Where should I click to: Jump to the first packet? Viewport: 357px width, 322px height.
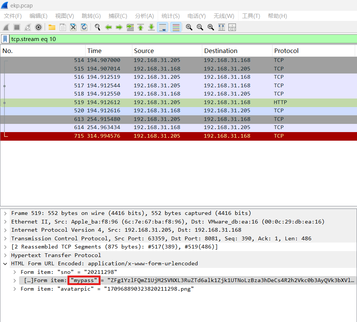click(141, 27)
